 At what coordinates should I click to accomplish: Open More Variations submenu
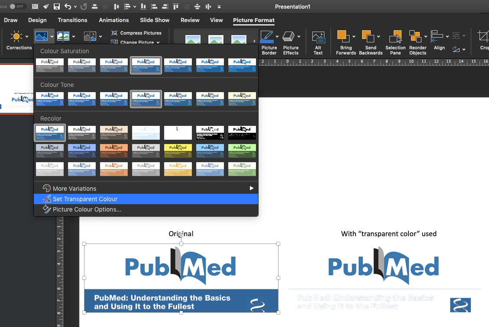pos(146,189)
